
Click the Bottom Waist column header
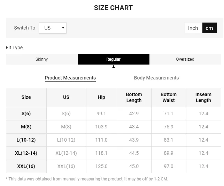169,98
